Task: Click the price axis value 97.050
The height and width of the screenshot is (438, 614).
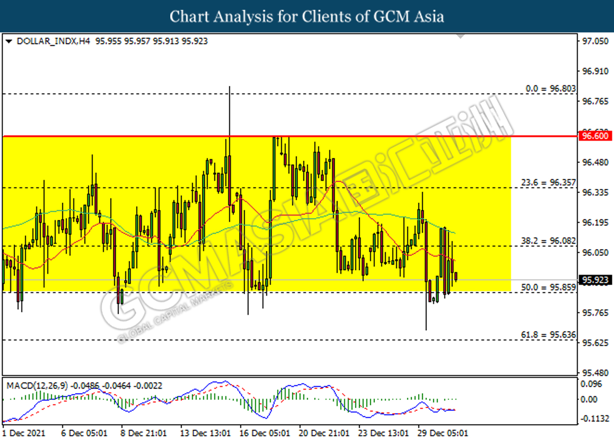Action: (x=596, y=41)
